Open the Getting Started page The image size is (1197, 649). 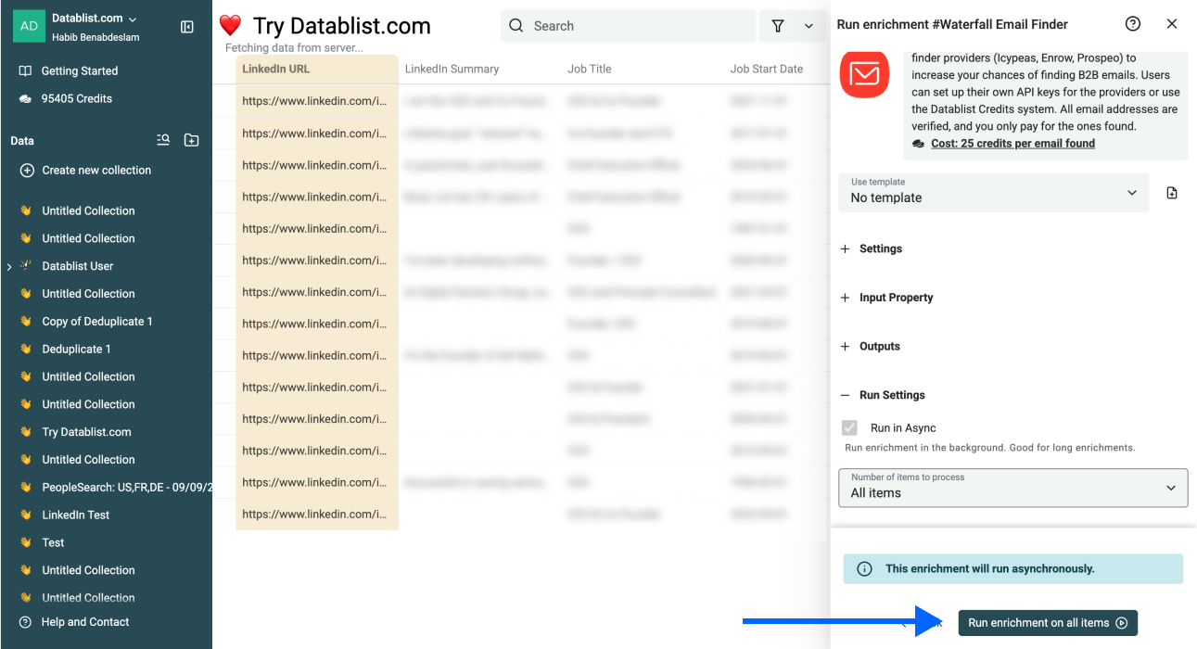tap(79, 70)
